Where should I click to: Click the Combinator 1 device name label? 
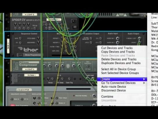[x=24, y=90]
